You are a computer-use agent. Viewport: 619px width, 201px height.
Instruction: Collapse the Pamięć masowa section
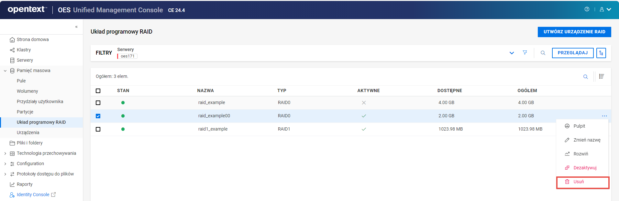(x=5, y=71)
